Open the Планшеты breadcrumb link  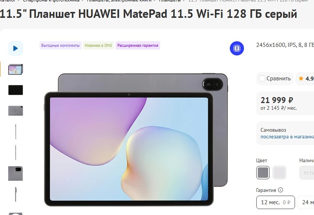pos(170,1)
